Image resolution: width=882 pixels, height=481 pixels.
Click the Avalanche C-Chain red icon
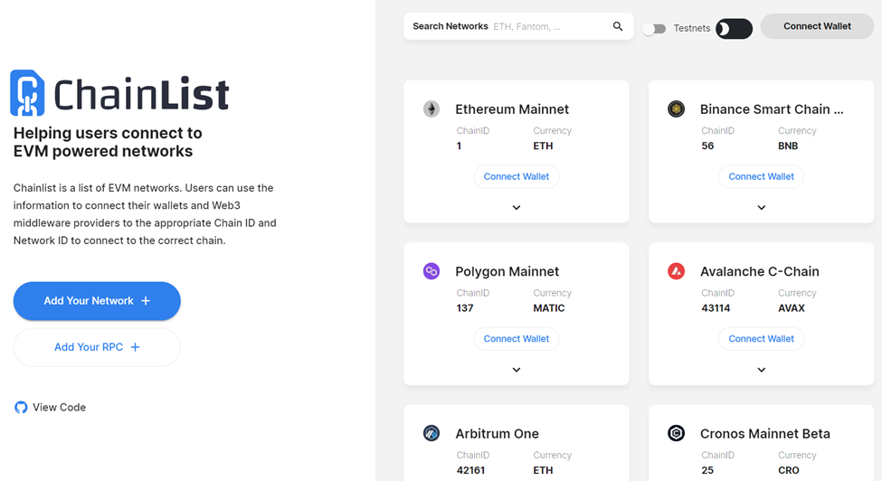click(676, 271)
